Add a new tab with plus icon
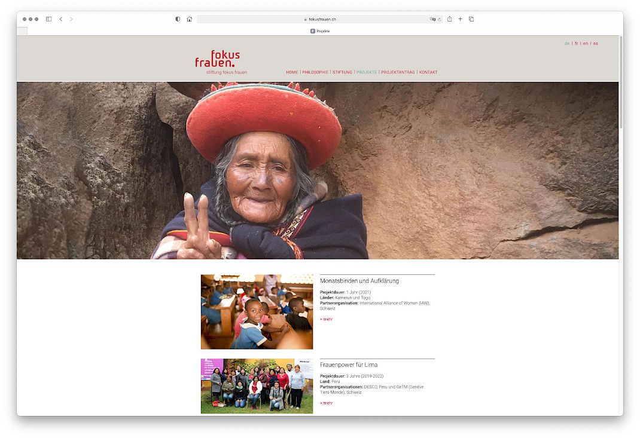Screen dimensions: 640x438 pos(460,19)
